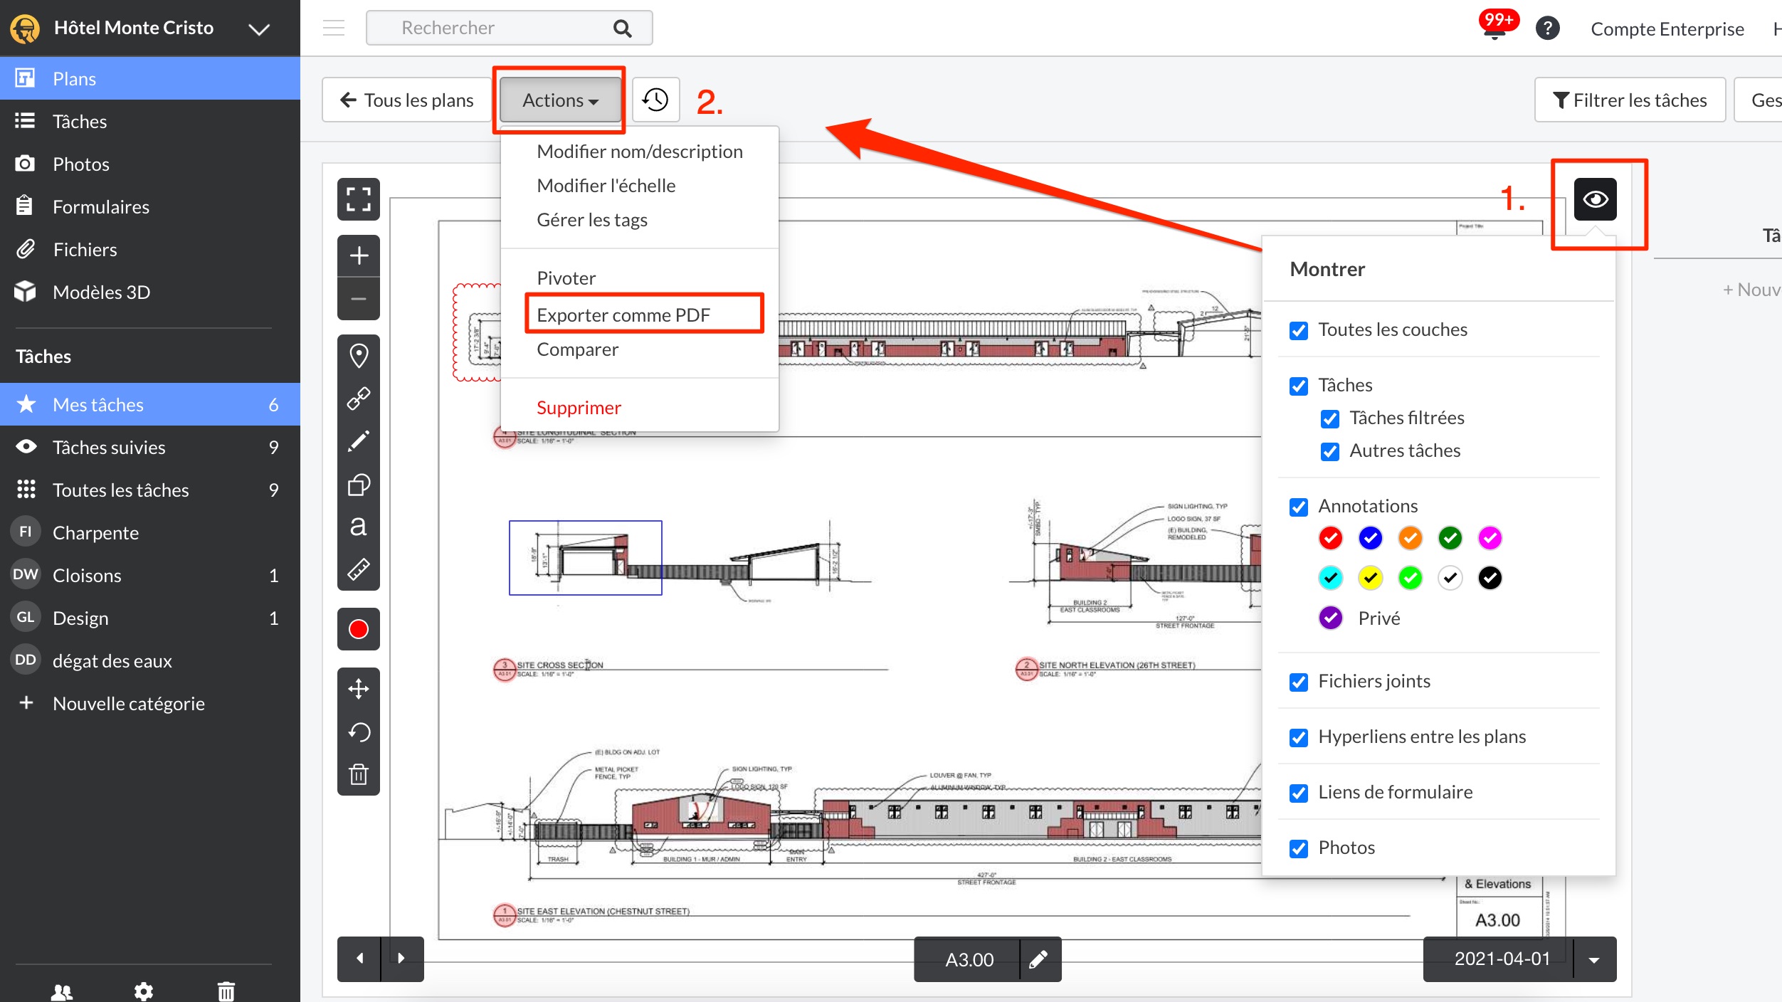1782x1002 pixels.
Task: Choose Modifier l'échelle
Action: pos(640,185)
